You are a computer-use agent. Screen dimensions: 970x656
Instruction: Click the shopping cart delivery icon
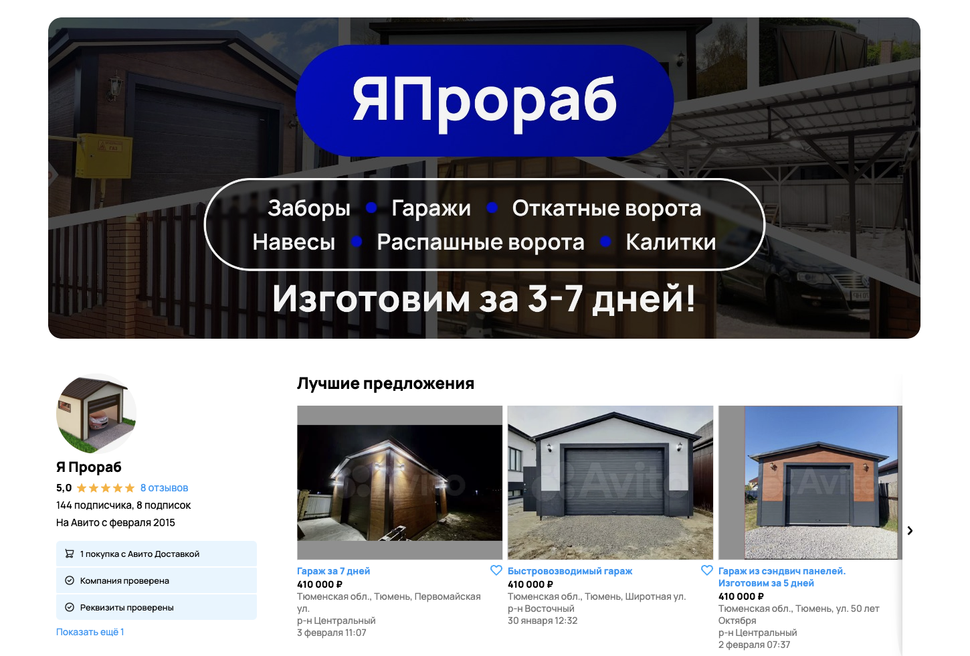(70, 554)
